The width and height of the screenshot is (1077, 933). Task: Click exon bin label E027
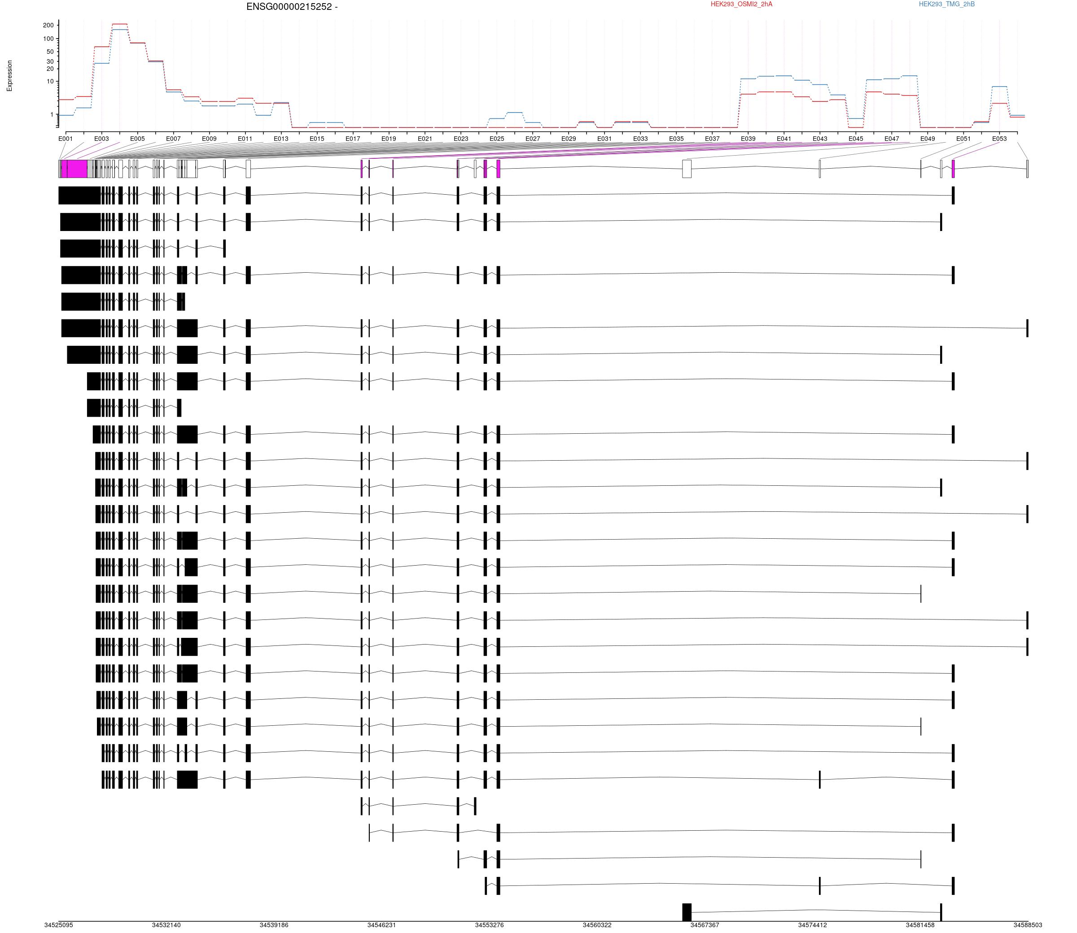[x=533, y=139]
